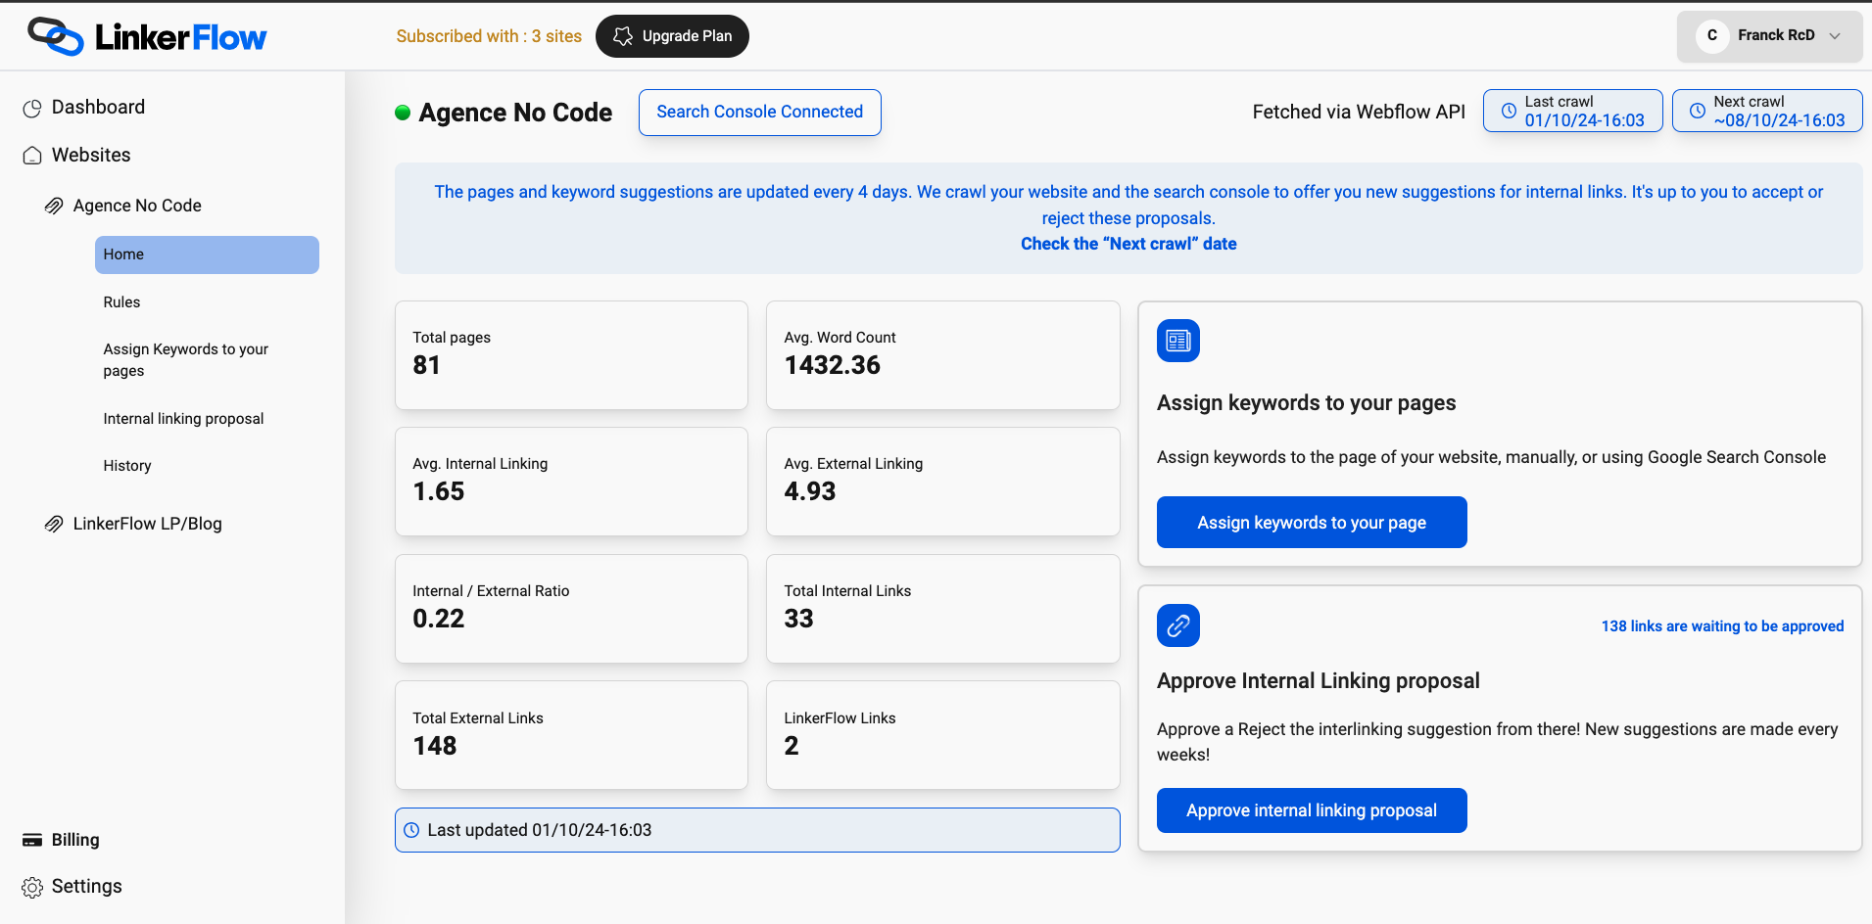Click the Agence No Code page heading
The width and height of the screenshot is (1872, 924).
(x=515, y=113)
